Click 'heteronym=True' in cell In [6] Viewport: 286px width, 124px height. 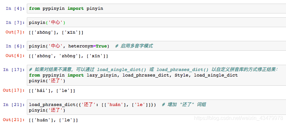tap(87, 46)
